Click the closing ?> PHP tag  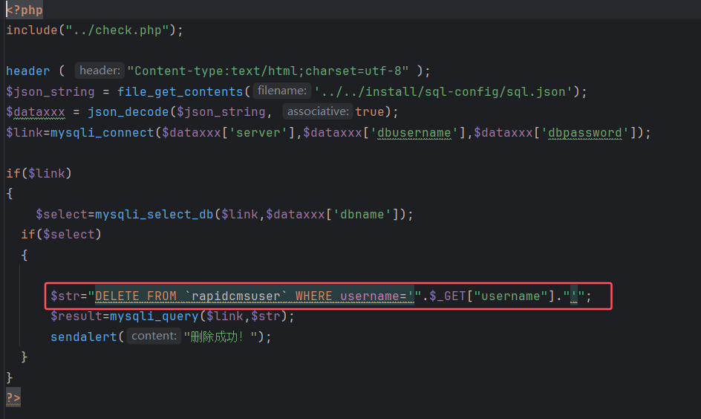point(13,397)
